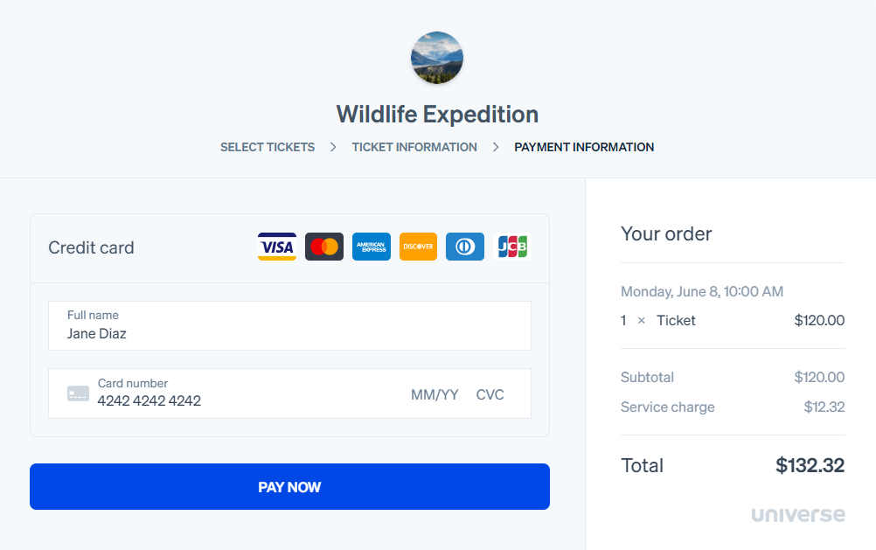
Task: Go back to Select Tickets step
Action: pos(267,147)
